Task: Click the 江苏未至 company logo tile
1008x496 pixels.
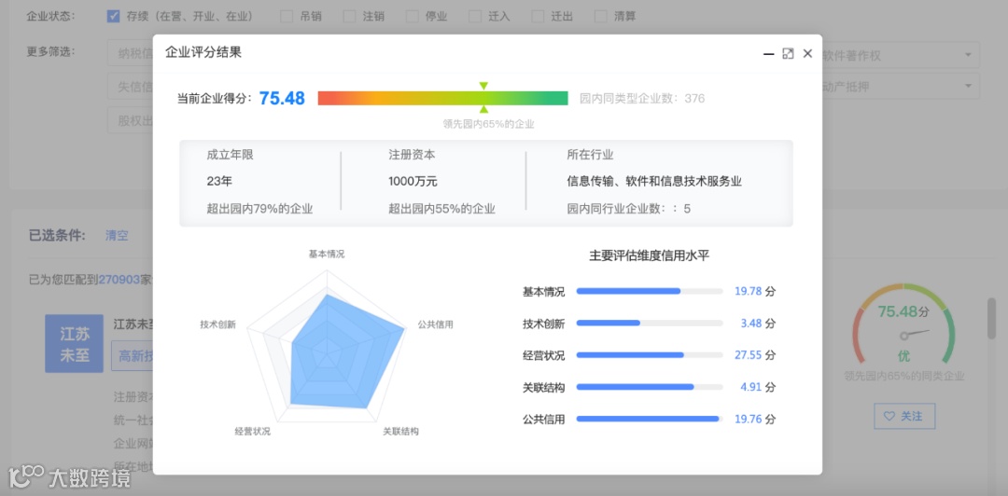Action: 74,344
